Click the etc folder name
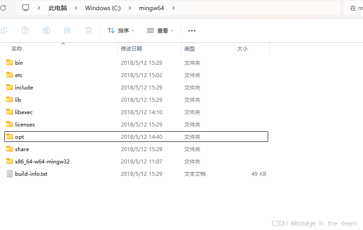The height and width of the screenshot is (230, 363). click(19, 75)
